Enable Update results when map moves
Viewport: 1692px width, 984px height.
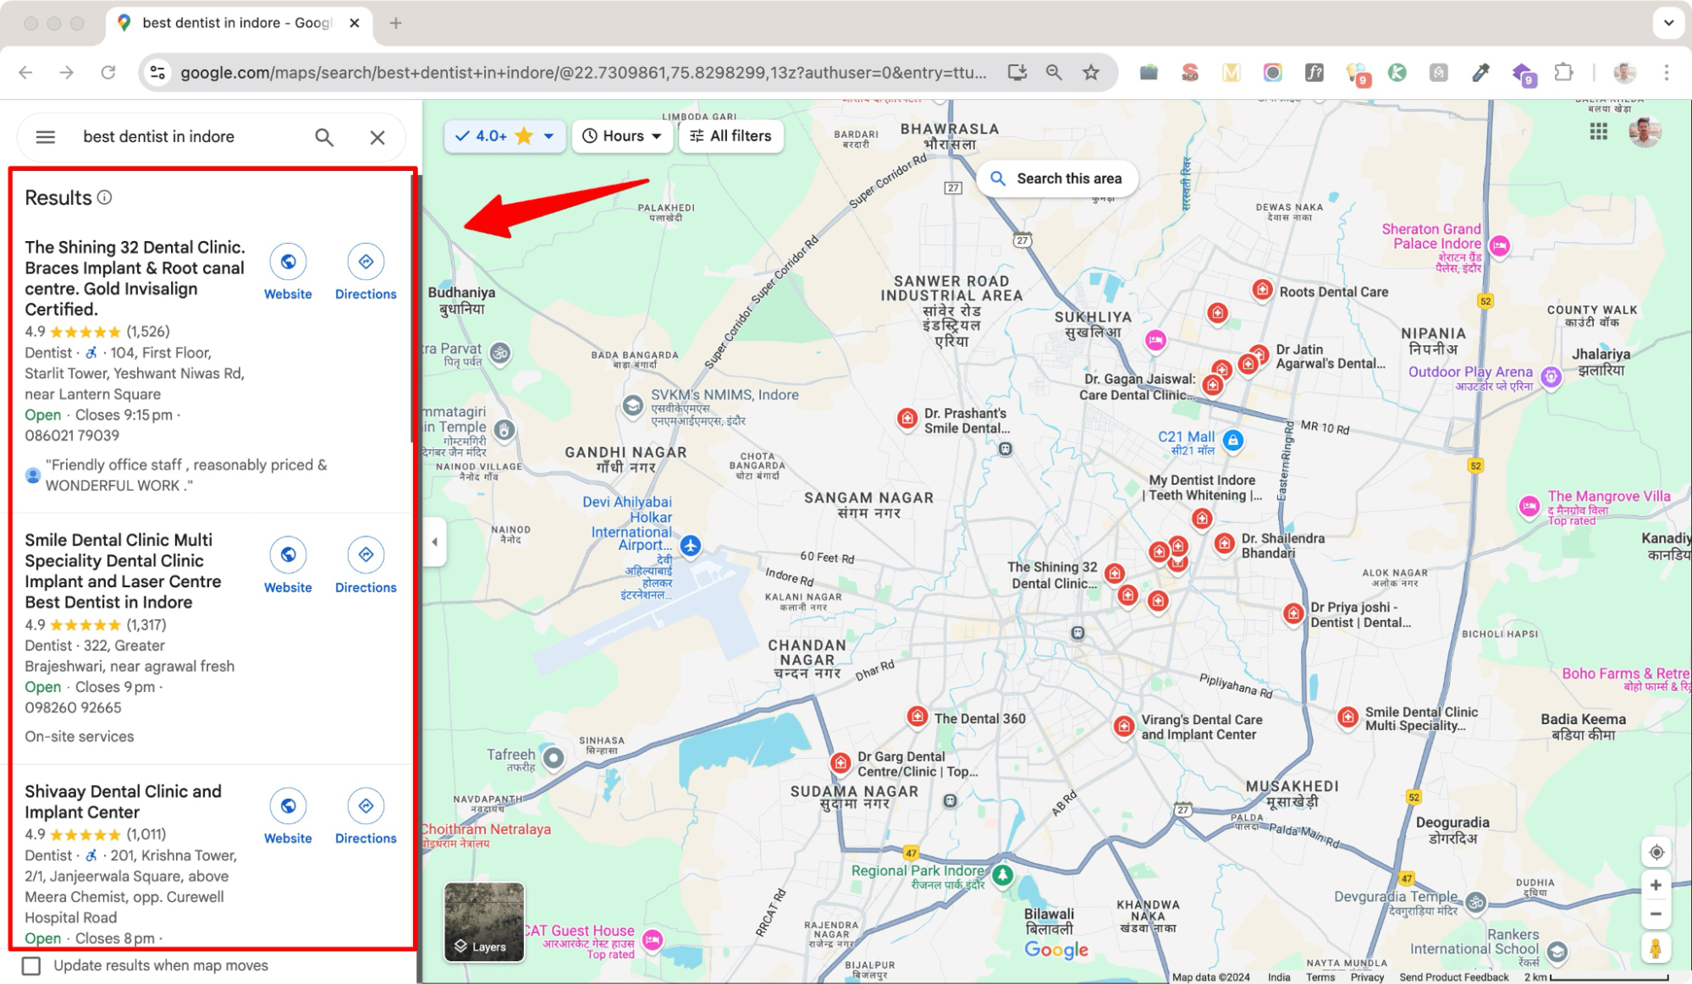31,965
